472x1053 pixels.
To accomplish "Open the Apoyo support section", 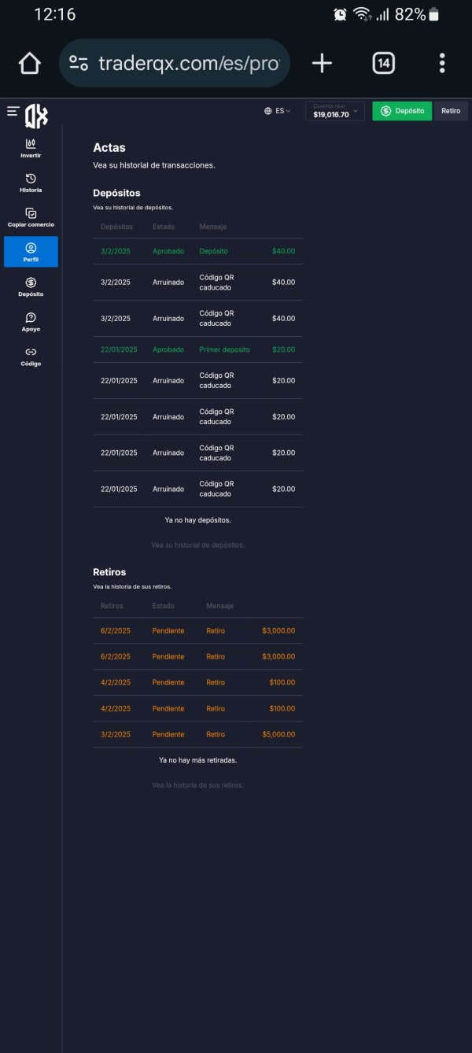I will pyautogui.click(x=31, y=322).
